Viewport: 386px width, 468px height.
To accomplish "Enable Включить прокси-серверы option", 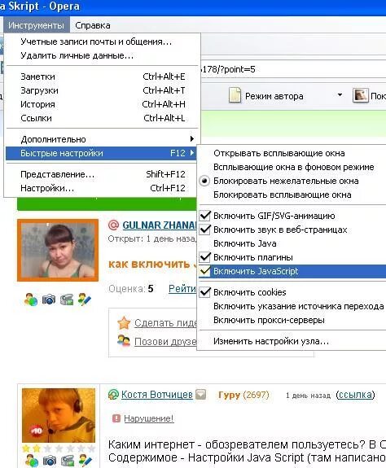I will click(x=292, y=320).
